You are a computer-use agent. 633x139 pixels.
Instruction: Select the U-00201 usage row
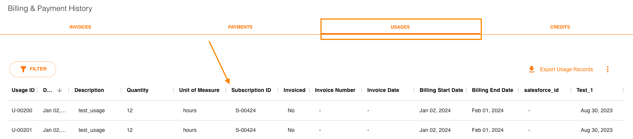coord(316,130)
